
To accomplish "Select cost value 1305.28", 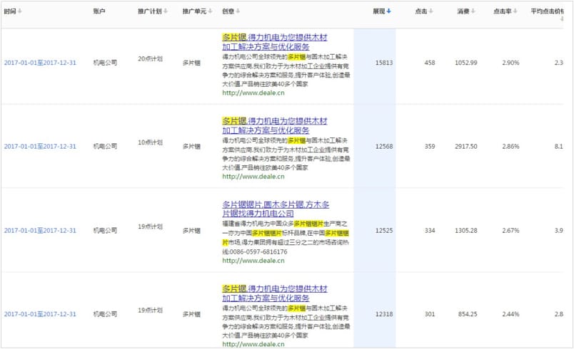I will pos(466,231).
